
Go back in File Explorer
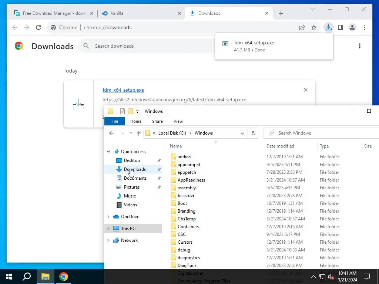[111, 133]
